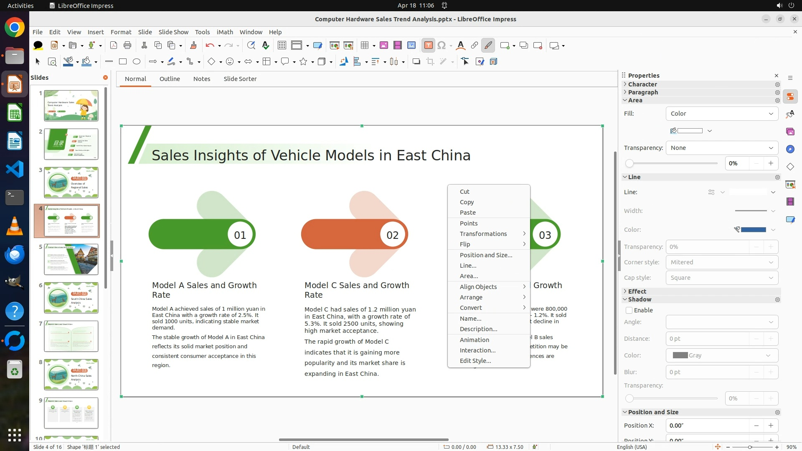Viewport: 802px width, 451px height.
Task: Click the Insert Special Character omega icon
Action: tap(442, 46)
